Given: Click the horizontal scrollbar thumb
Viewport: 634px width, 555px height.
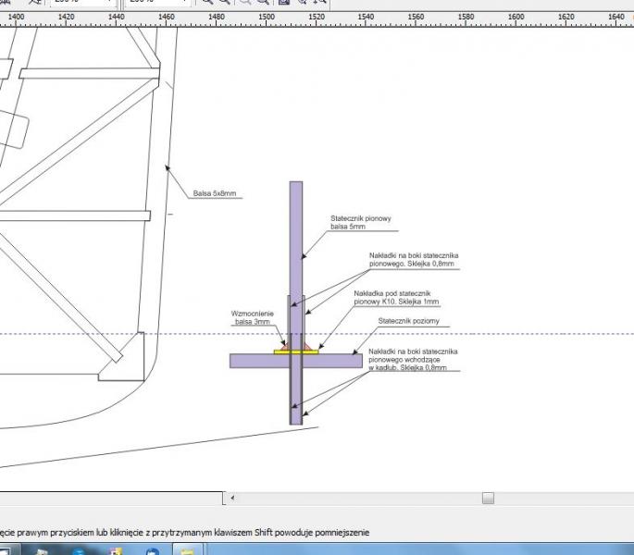Looking at the screenshot, I should (x=488, y=498).
